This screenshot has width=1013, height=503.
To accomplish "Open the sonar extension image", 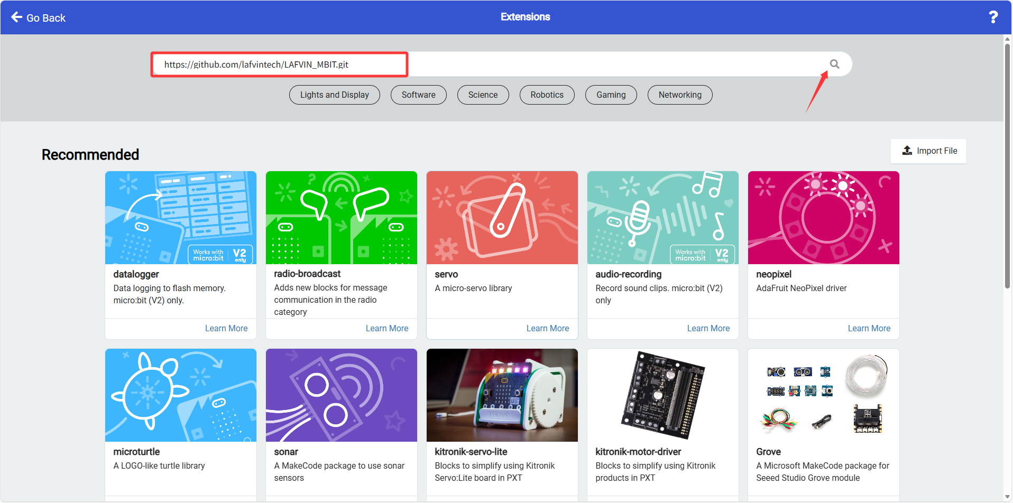I will click(x=342, y=395).
